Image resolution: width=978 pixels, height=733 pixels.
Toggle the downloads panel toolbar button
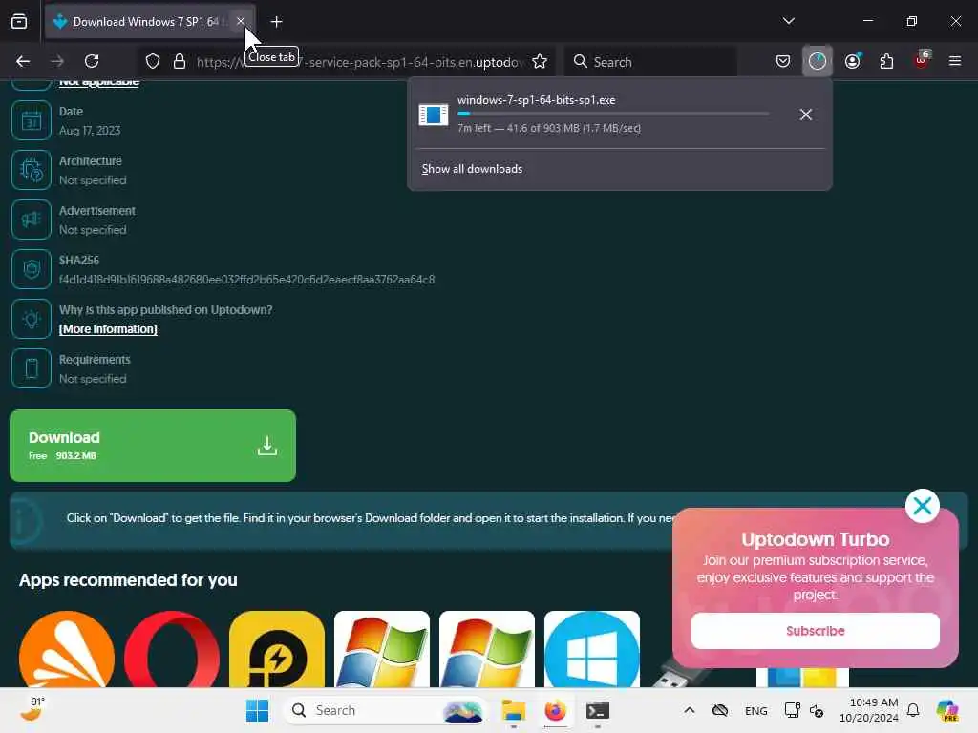tap(818, 61)
